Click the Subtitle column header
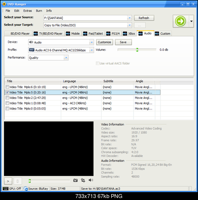The image size is (198, 200). pos(117,81)
